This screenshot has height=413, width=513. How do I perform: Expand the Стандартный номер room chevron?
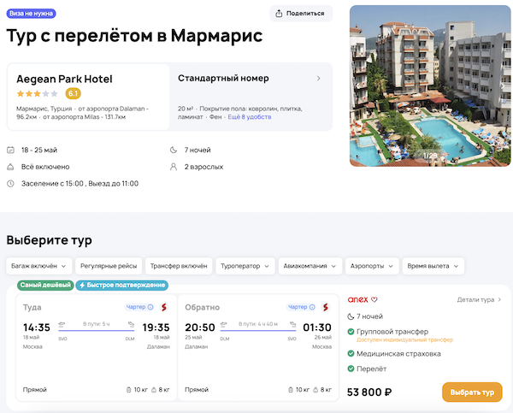tap(318, 79)
